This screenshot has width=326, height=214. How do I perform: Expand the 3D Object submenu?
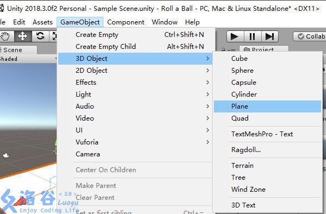[x=135, y=59]
